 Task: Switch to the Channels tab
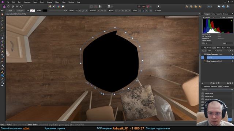click(x=226, y=86)
